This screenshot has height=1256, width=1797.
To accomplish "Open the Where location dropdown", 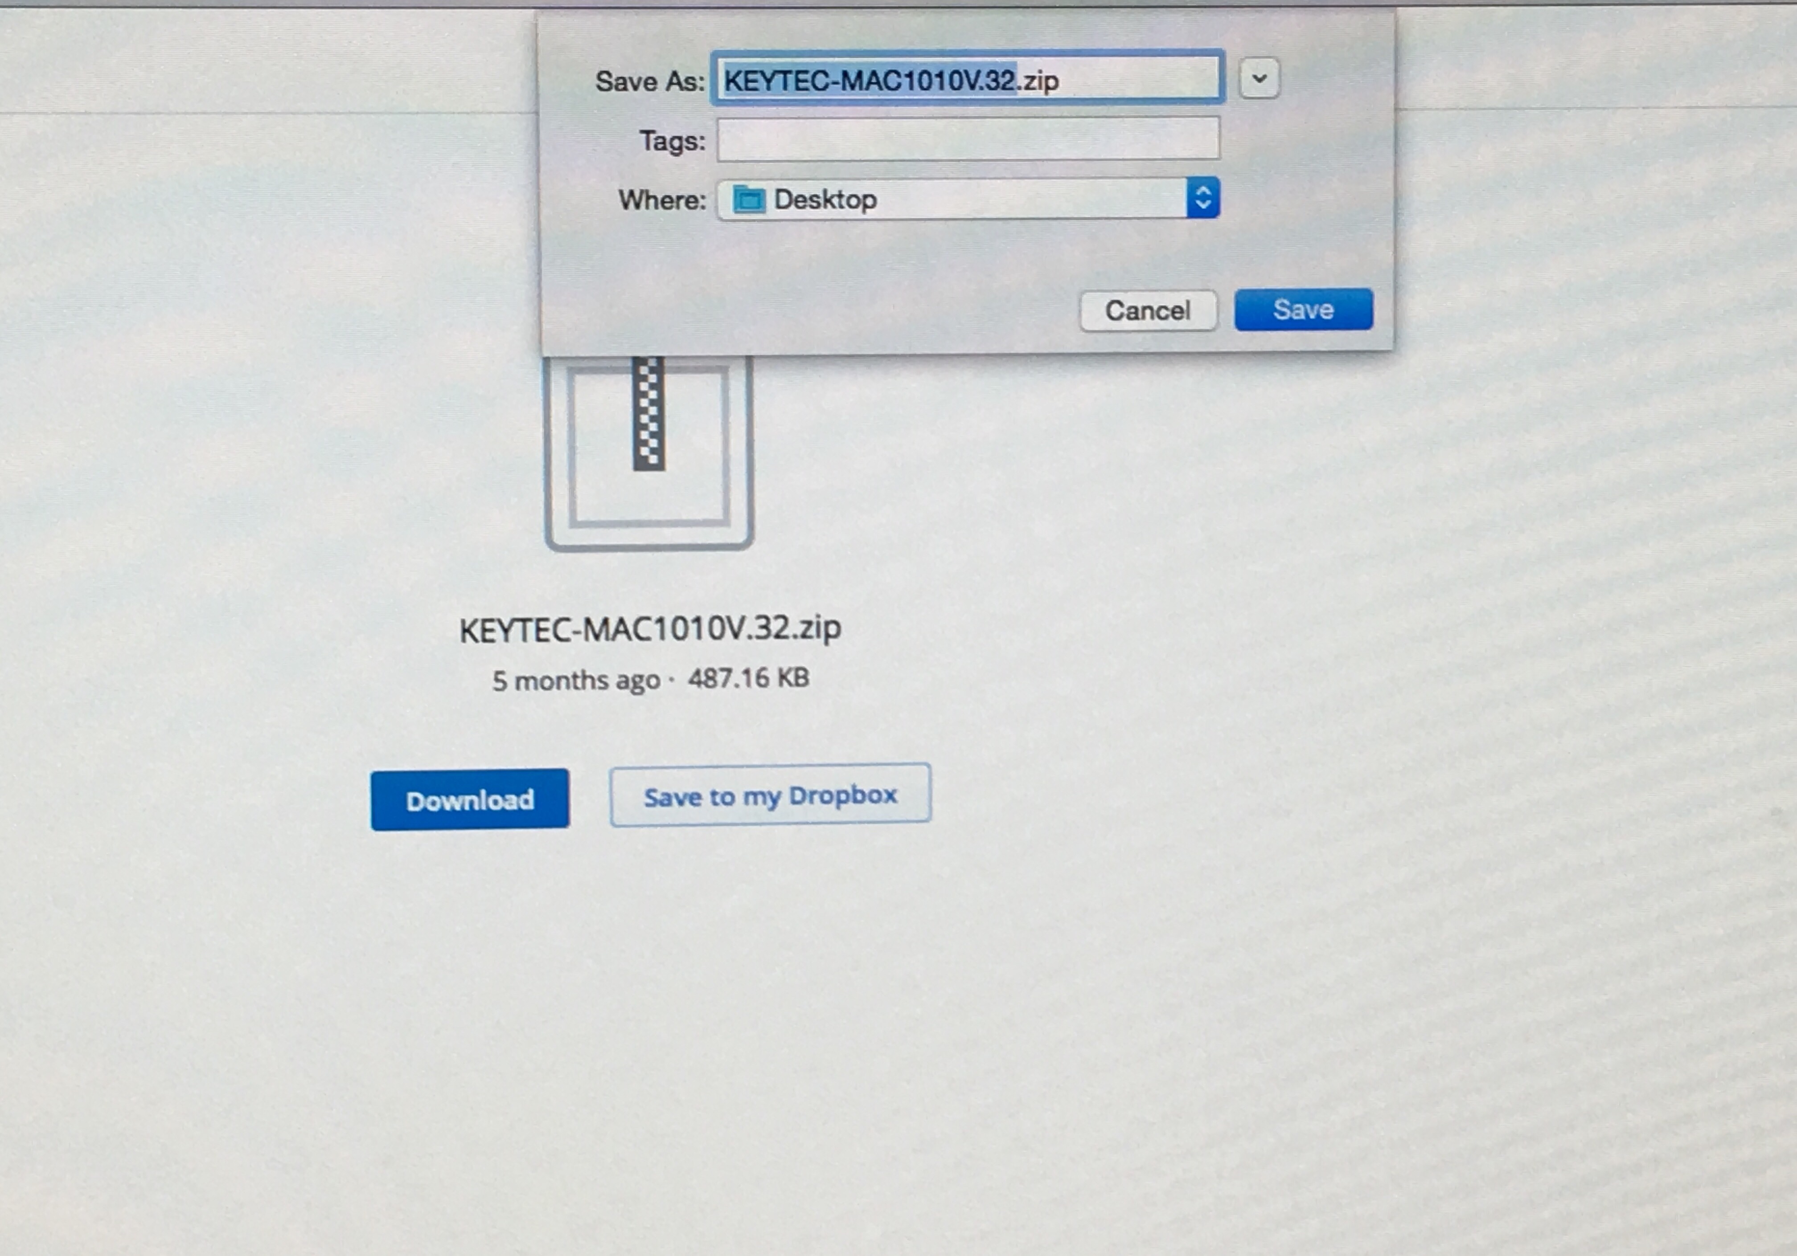I will [x=968, y=199].
